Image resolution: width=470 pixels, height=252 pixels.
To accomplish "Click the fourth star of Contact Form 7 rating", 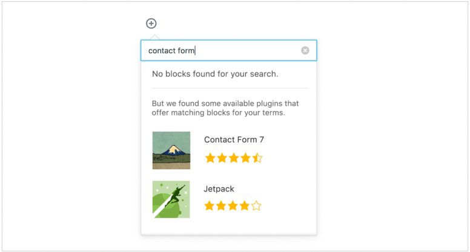I will click(x=245, y=158).
